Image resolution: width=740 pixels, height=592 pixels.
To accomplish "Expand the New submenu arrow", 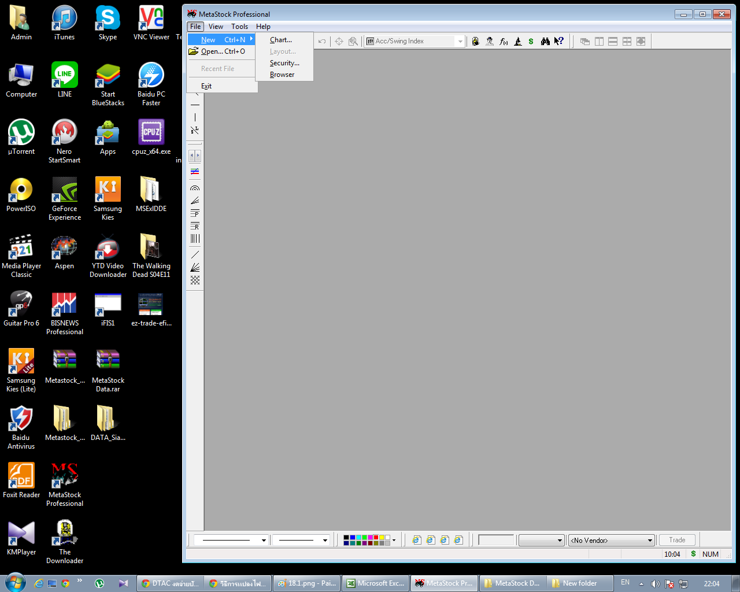I will 251,39.
